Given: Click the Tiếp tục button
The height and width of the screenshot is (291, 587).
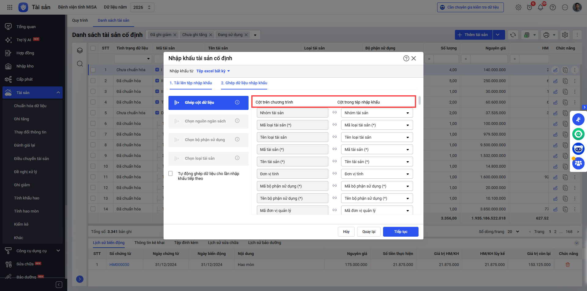Looking at the screenshot, I should 401,232.
